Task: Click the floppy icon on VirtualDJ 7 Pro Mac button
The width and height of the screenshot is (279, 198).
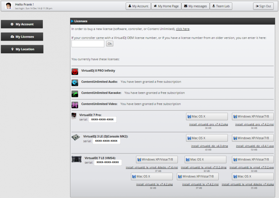Action: (189, 117)
